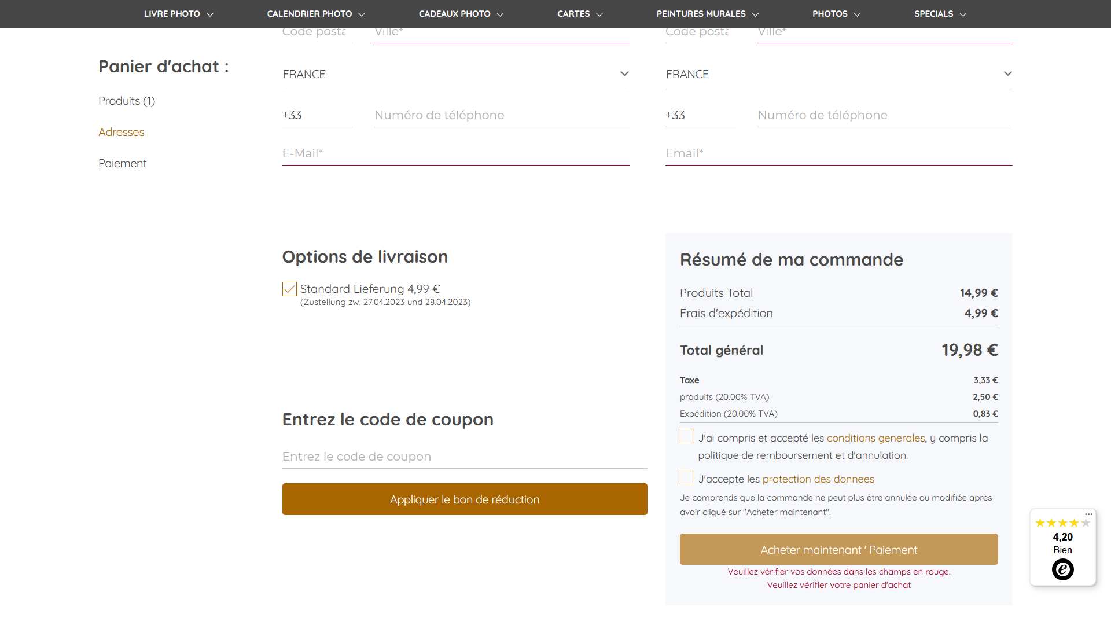Expand the CARTES menu
The image size is (1111, 625).
pos(580,14)
